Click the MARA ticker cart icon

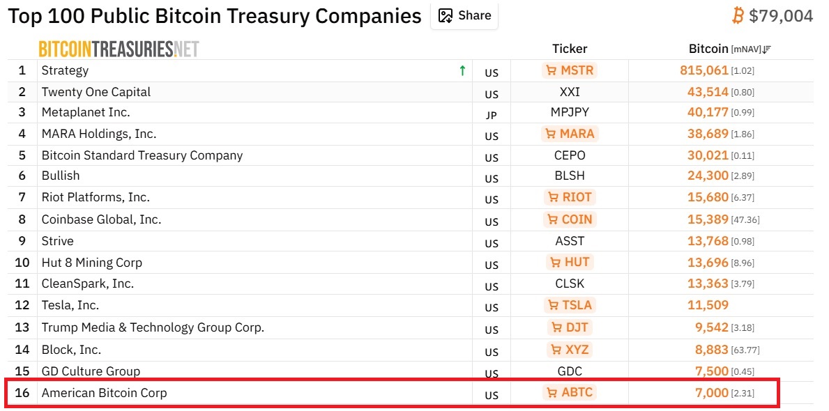click(552, 134)
